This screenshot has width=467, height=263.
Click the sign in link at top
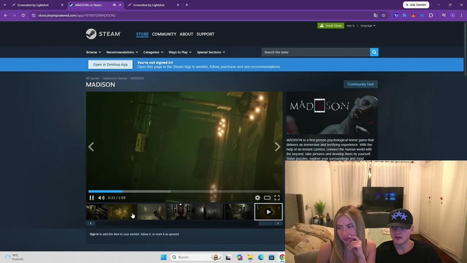(x=351, y=26)
